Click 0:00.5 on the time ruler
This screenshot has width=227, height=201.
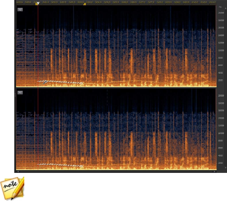pos(28,2)
